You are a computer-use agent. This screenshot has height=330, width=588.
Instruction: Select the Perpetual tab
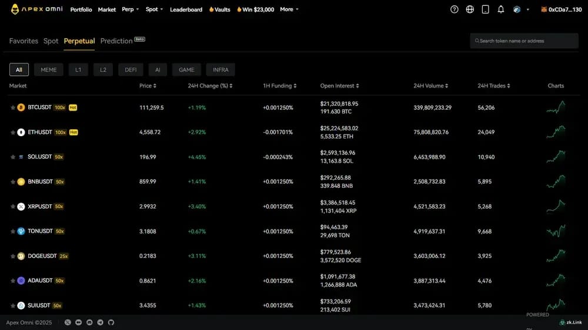[x=79, y=41]
